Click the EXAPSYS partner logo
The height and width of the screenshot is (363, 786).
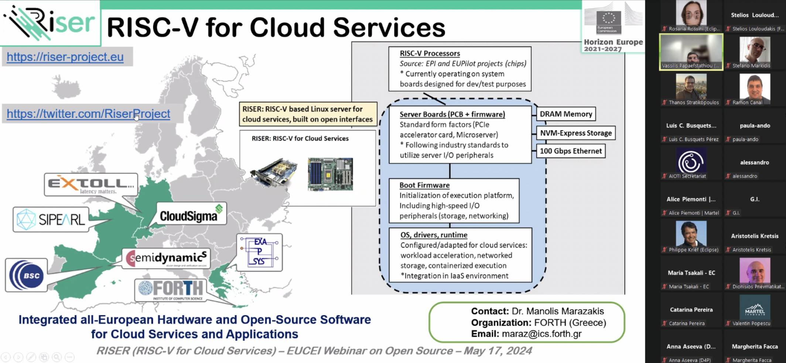pos(259,252)
